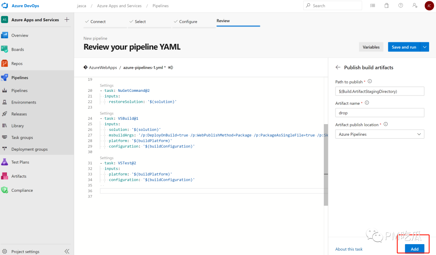Screen dimensions: 436x255
Task: Click Settings link above VSBuild@1 task
Action: pyautogui.click(x=107, y=113)
